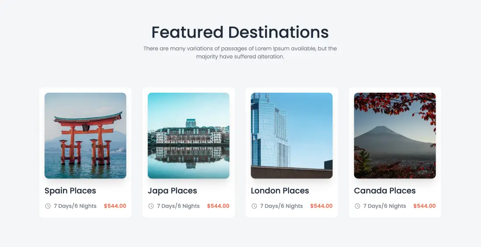Click the clock icon on Canada Places card
Viewport: 481px width, 247px height.
coord(357,206)
